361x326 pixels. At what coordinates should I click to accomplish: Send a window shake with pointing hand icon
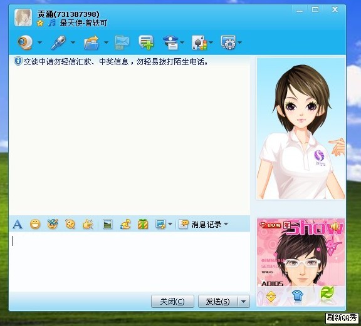click(88, 224)
